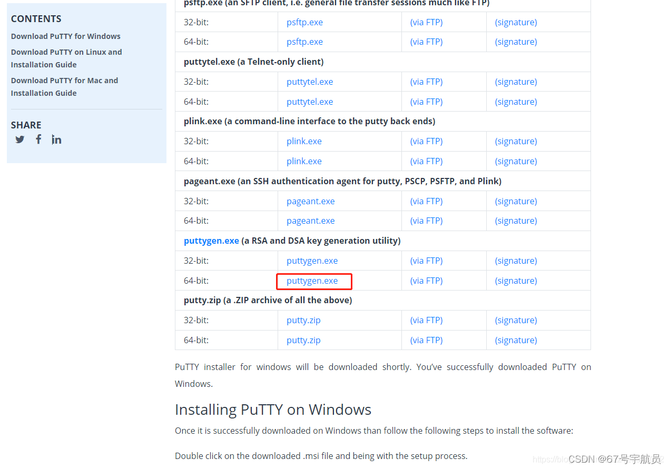Select 'Installing PuTTY on Windows' heading

pos(273,410)
